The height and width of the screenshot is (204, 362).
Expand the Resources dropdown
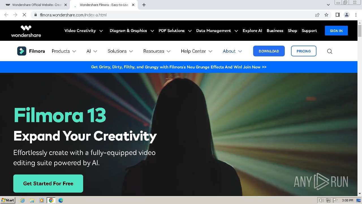(157, 51)
